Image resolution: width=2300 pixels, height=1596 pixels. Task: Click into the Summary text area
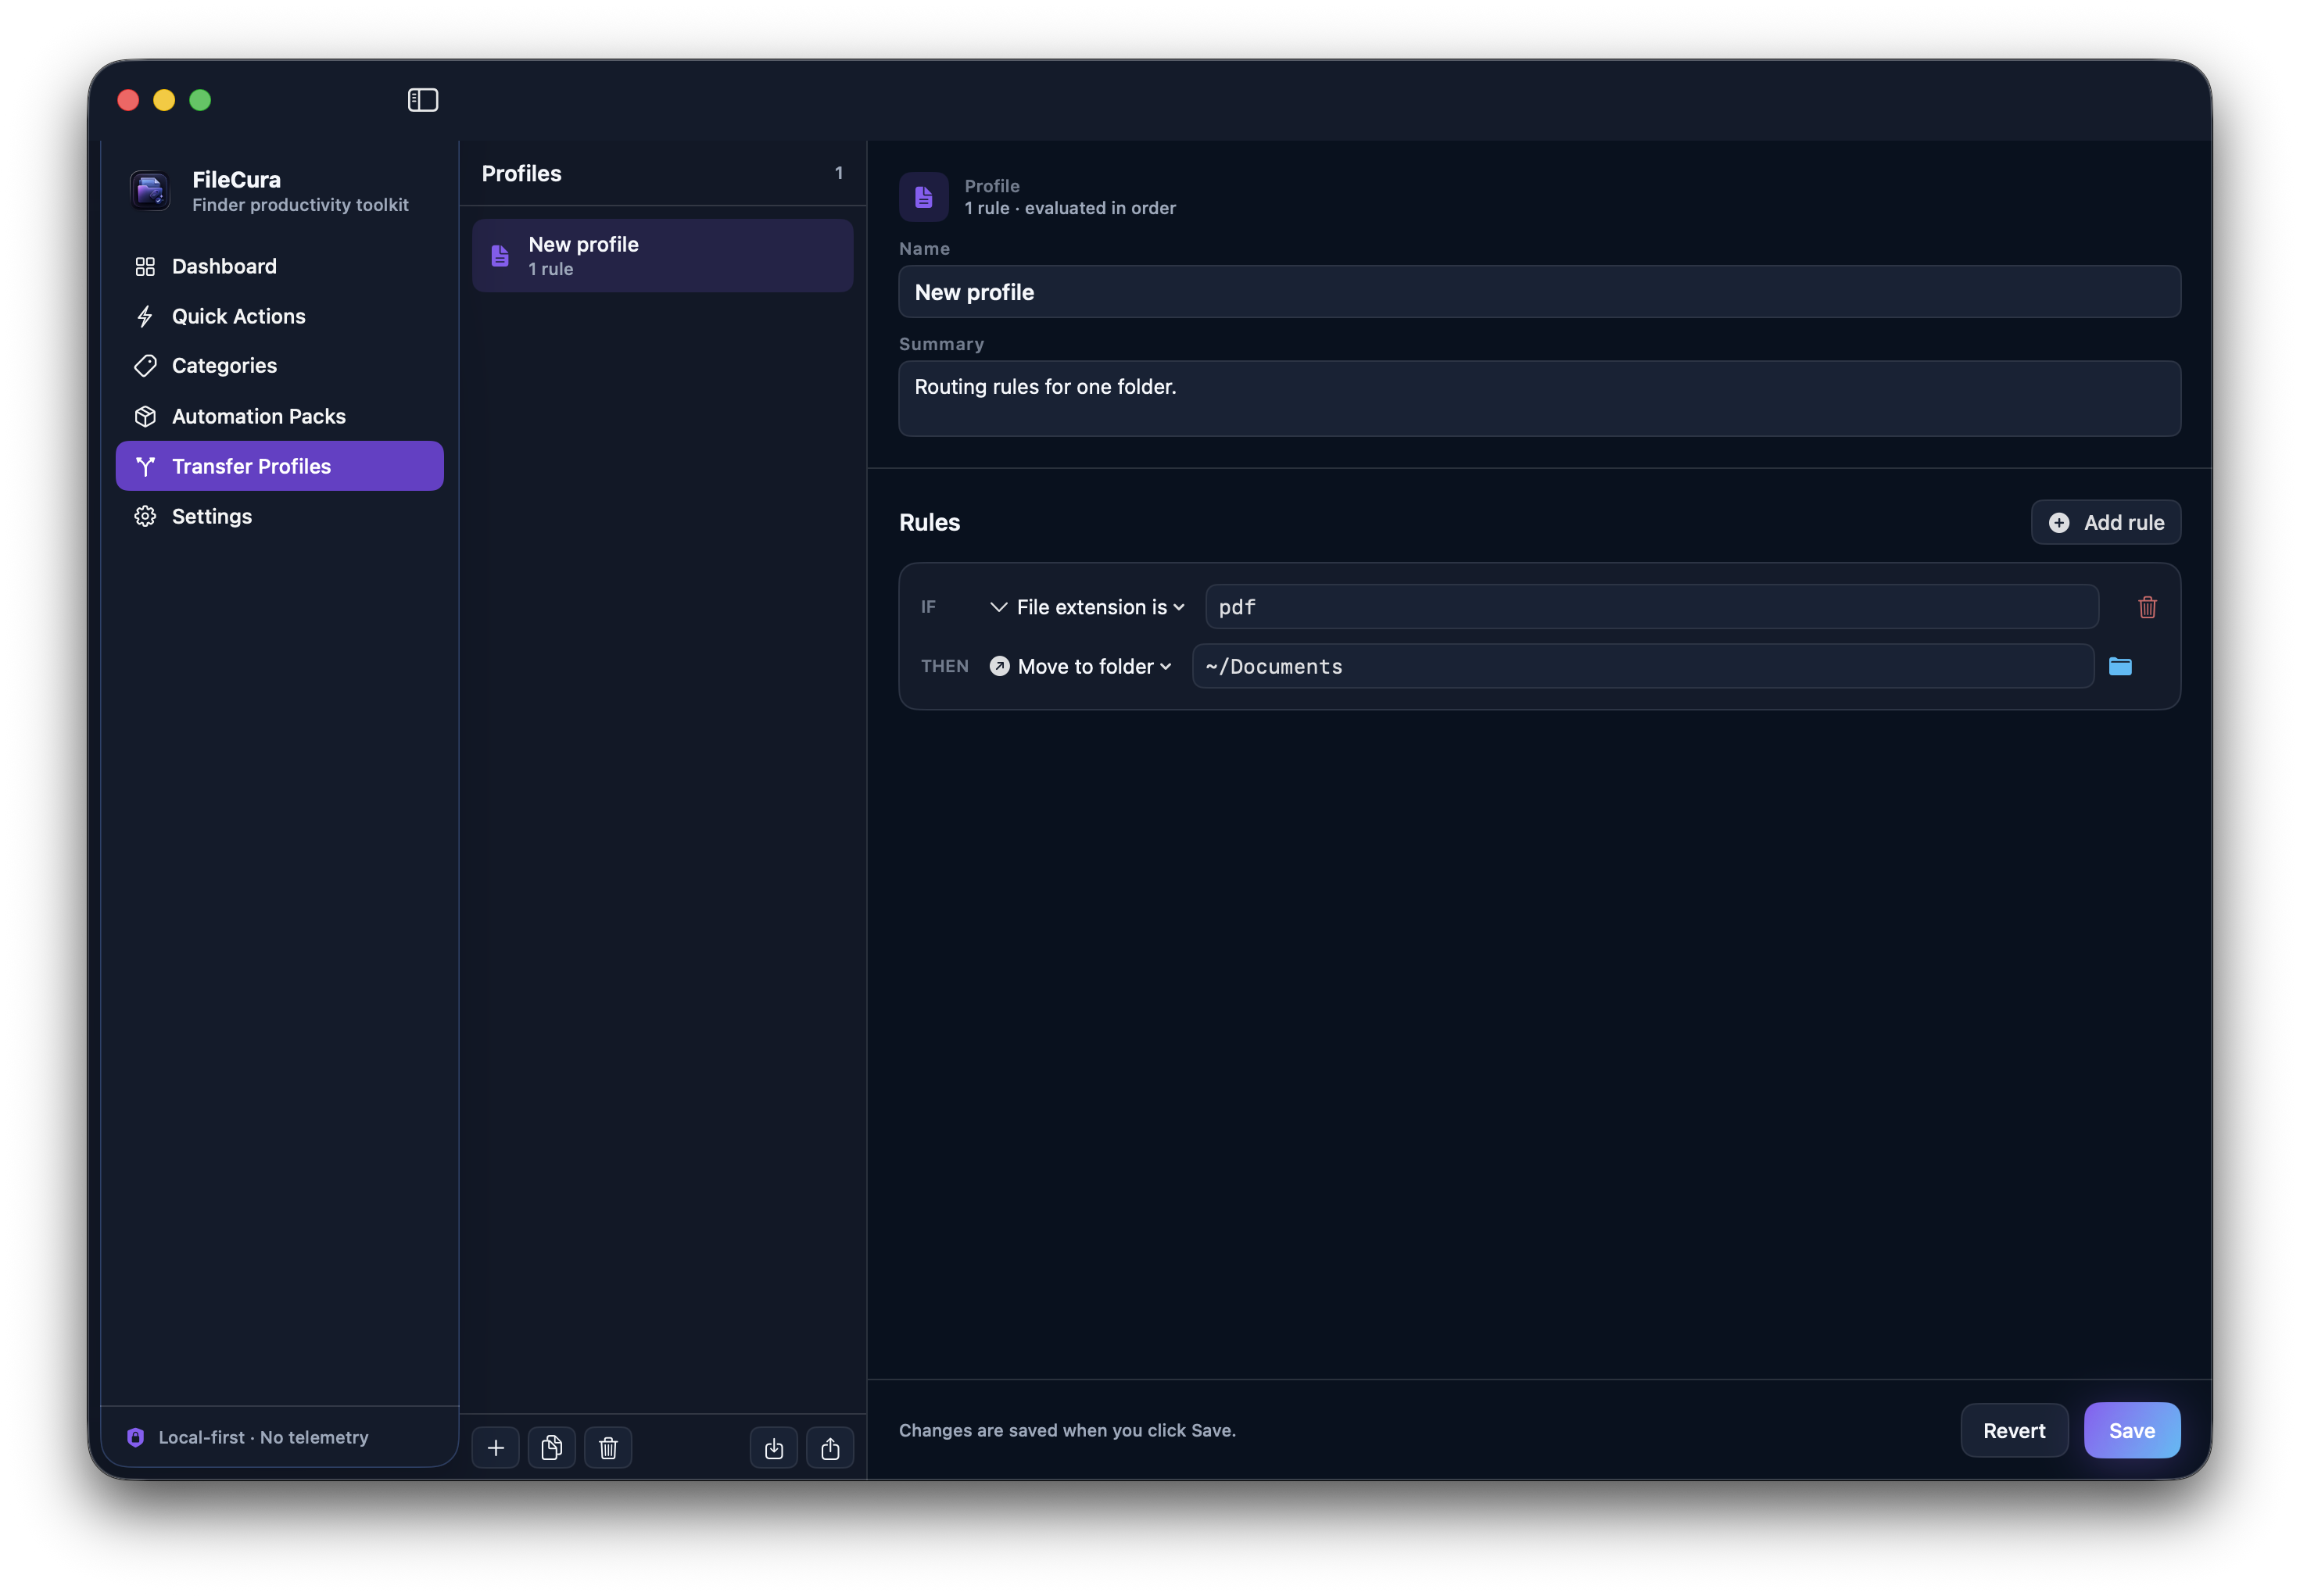(1539, 398)
